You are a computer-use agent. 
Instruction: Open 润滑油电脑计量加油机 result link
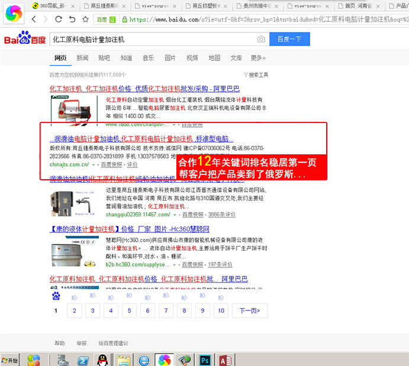coord(141,139)
